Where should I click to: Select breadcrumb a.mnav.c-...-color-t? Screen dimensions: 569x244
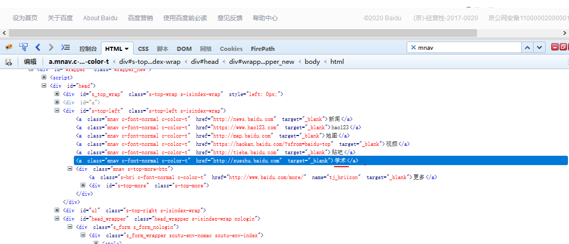tap(79, 62)
